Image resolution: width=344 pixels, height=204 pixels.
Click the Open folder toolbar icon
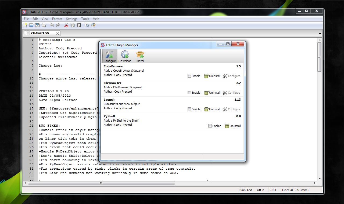[x=31, y=25]
